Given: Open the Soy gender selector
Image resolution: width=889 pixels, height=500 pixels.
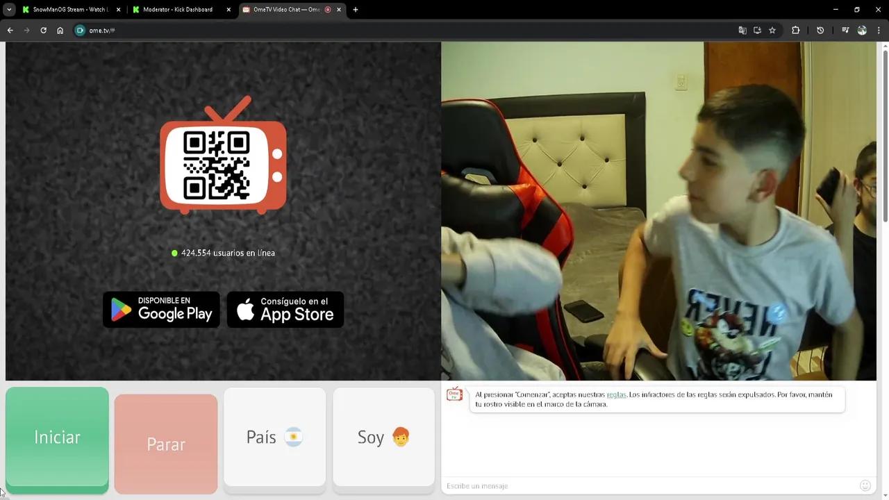Looking at the screenshot, I should coord(383,437).
